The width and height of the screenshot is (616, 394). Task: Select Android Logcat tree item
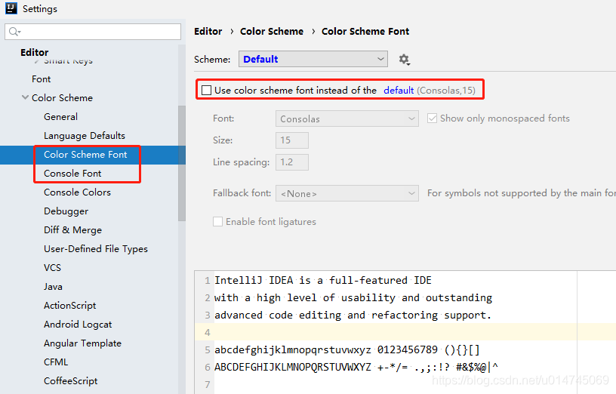78,325
